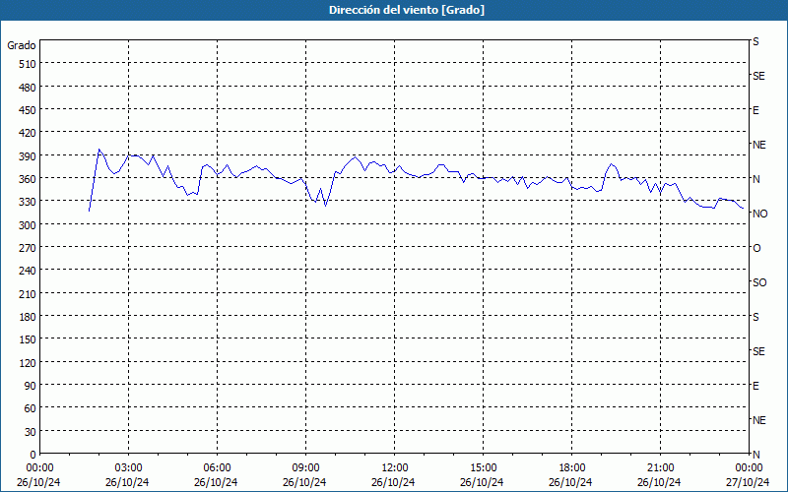Click the 27/10/24 date label
788x492 pixels.
tap(748, 483)
